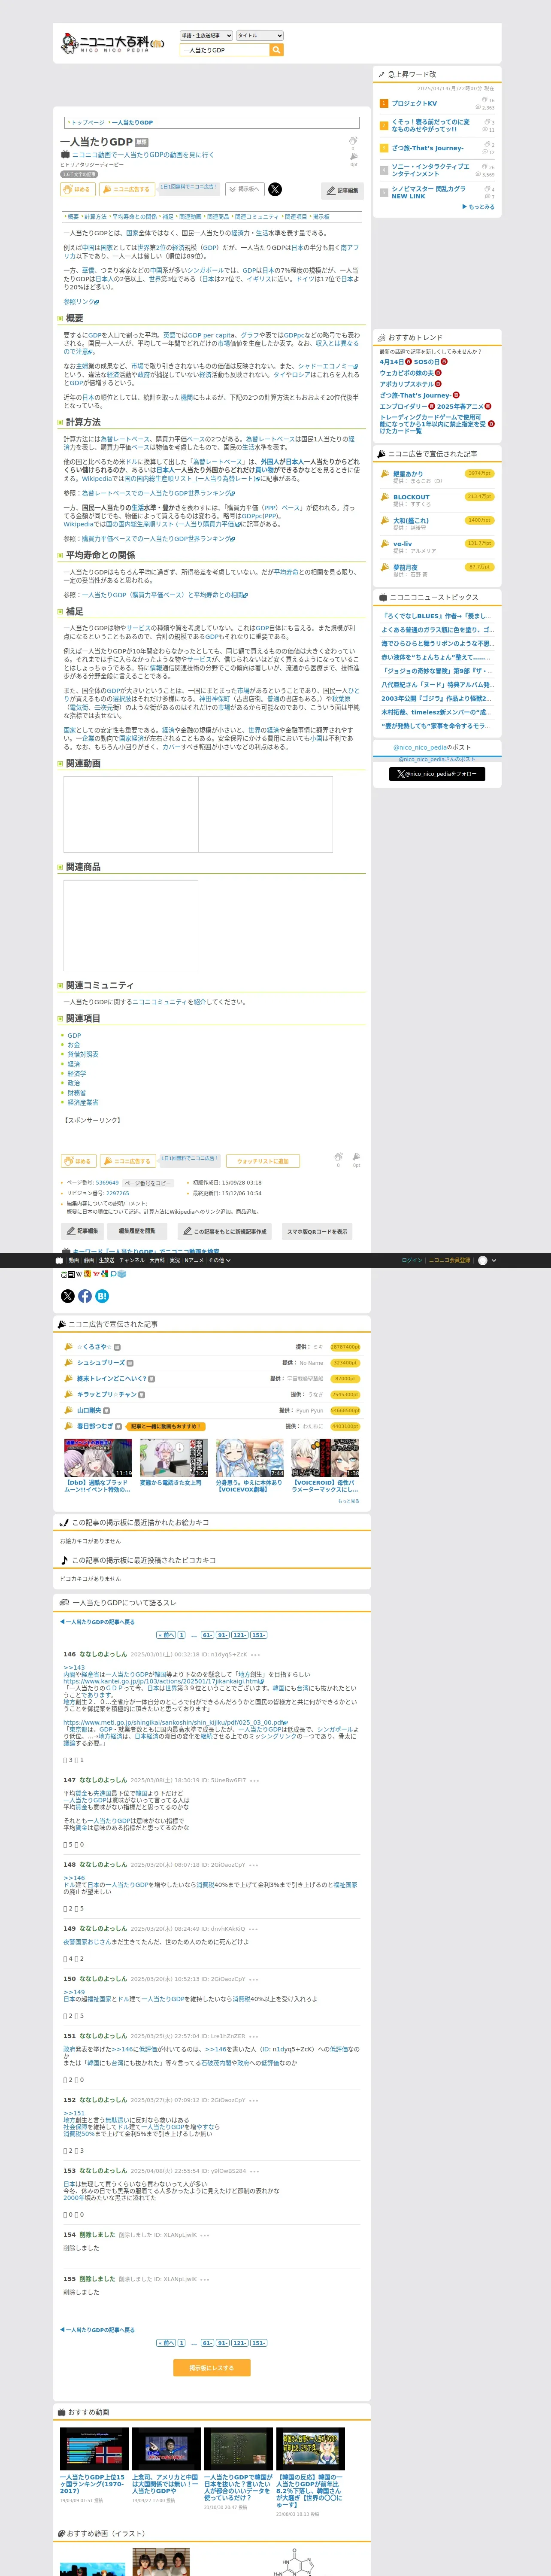Click the top ニコニ広告する button

click(x=127, y=189)
